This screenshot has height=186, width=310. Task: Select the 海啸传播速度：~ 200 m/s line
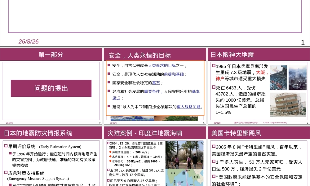[131, 152]
